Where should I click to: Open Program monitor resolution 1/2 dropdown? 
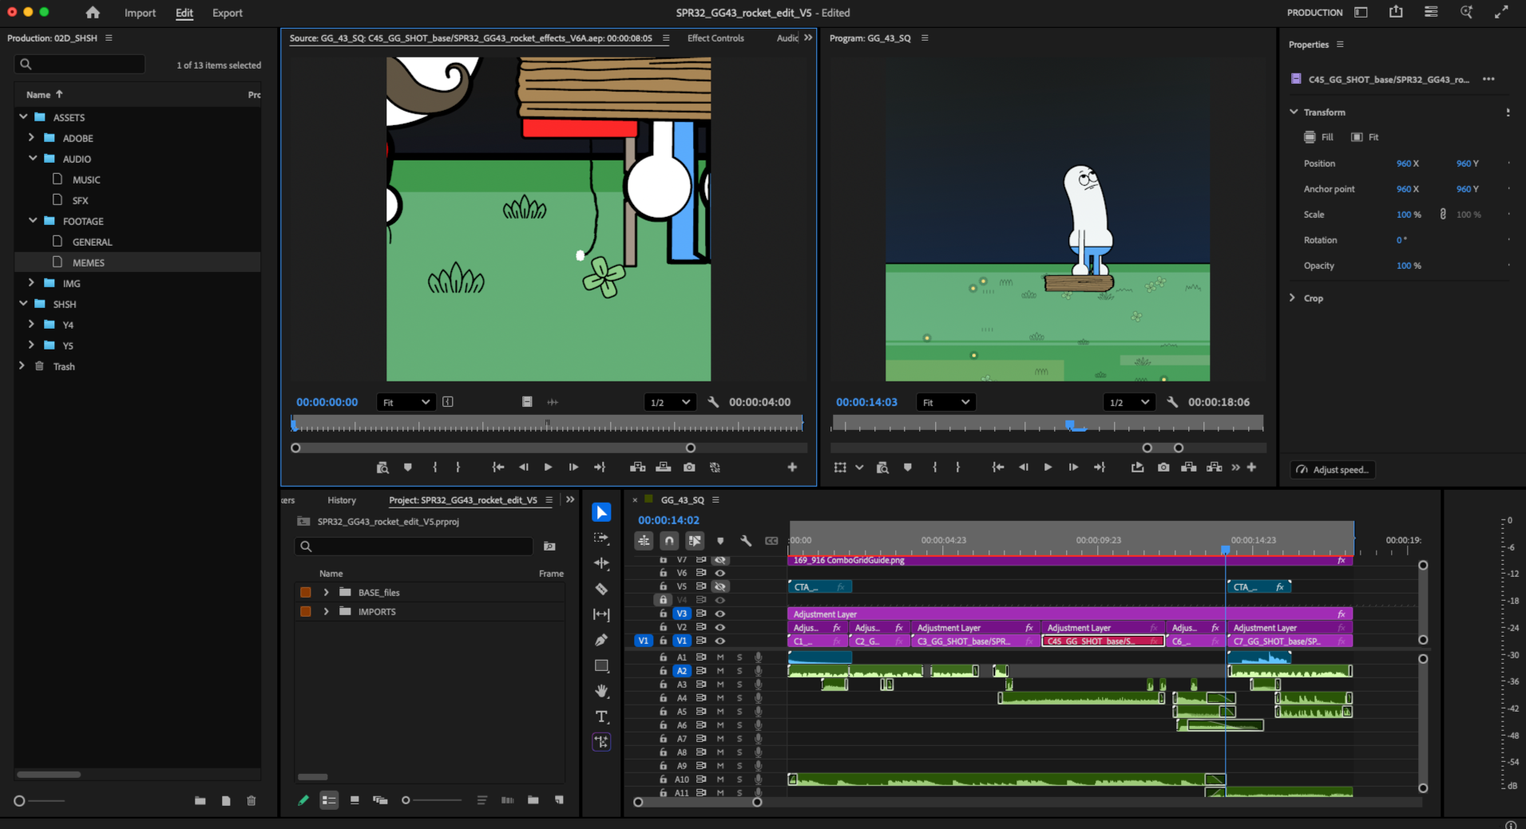click(x=1128, y=402)
